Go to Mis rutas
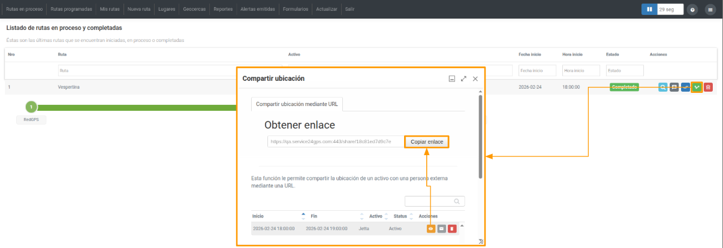This screenshot has height=248, width=723. [x=110, y=10]
